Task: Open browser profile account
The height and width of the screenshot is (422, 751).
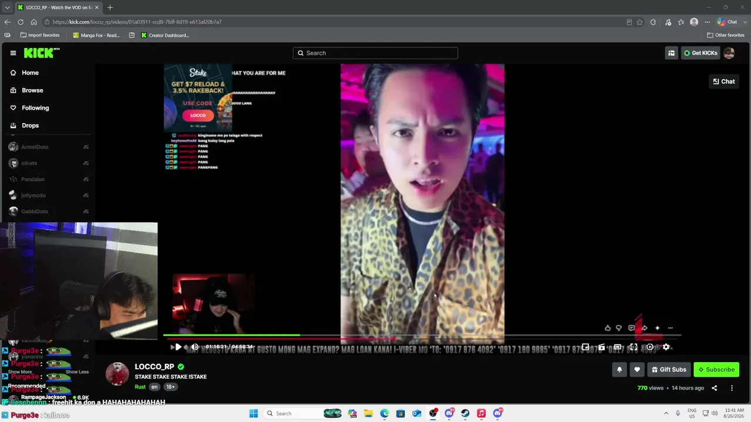Action: (x=694, y=22)
